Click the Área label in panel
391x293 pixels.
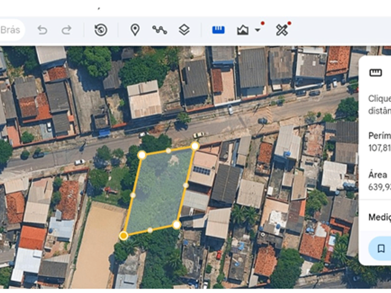point(378,175)
